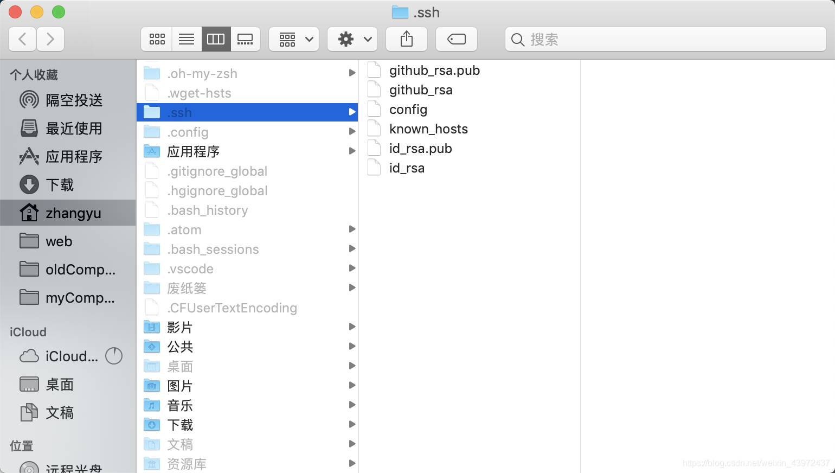Select the .hgignore_global file
The height and width of the screenshot is (473, 835).
[247, 190]
